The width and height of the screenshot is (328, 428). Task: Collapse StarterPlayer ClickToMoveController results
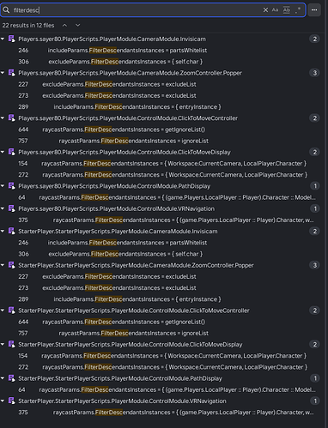[3, 310]
